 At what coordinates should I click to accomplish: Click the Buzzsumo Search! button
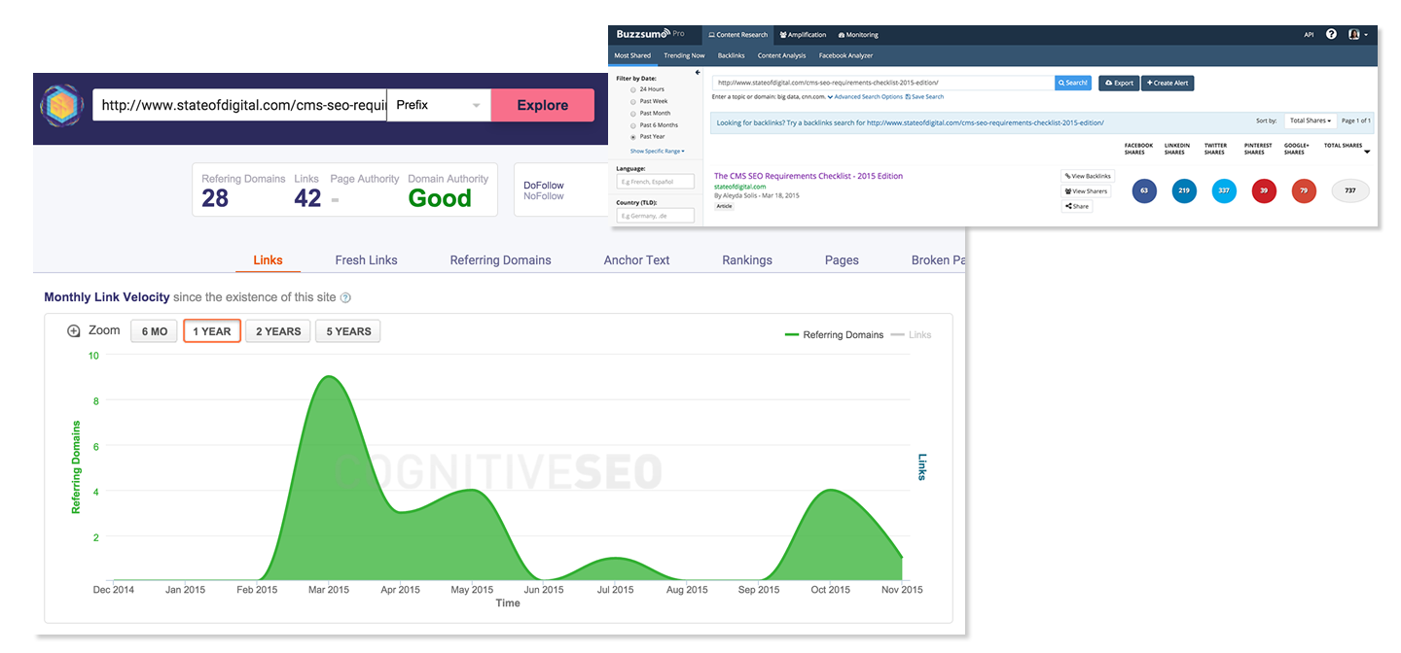tap(1073, 83)
